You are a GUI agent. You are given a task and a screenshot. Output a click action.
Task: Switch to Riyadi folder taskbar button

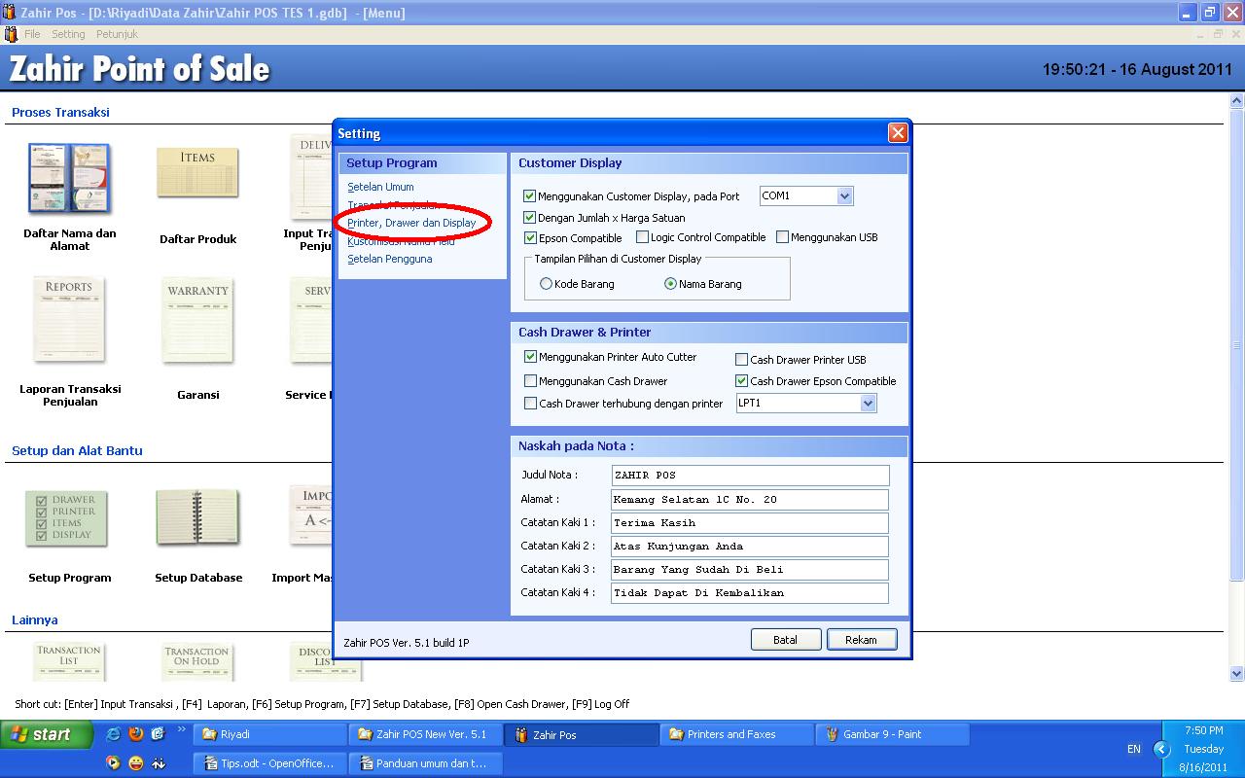270,734
